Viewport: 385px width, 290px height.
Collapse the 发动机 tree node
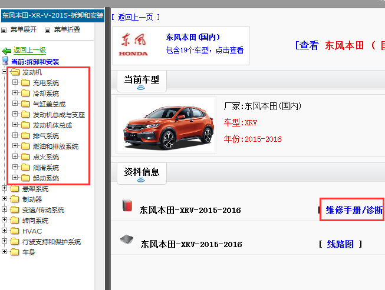click(4, 72)
